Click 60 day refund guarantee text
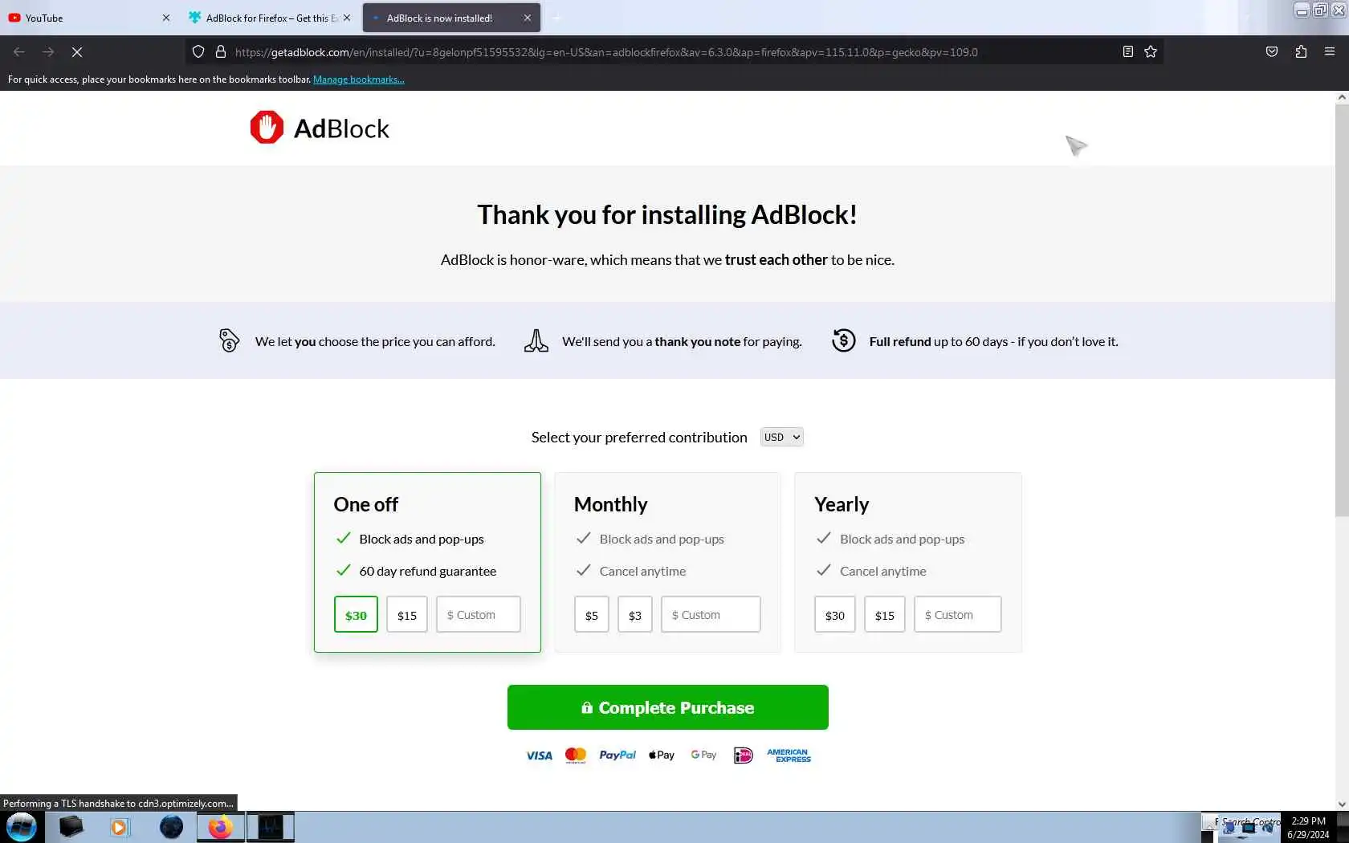 click(x=428, y=571)
